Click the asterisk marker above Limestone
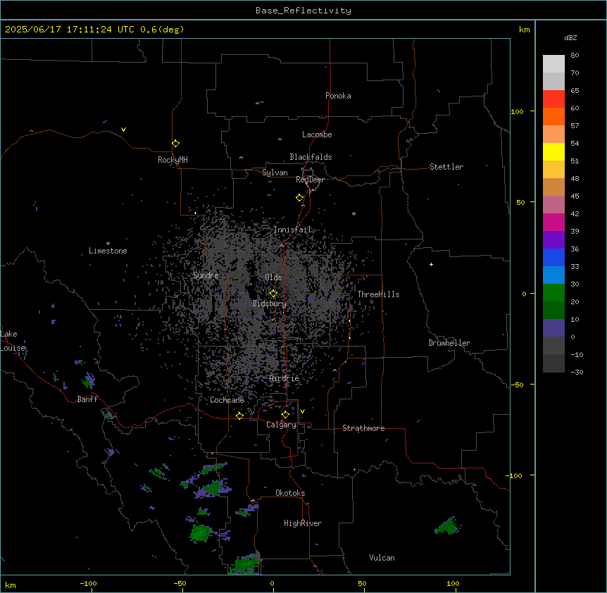The image size is (607, 593). [108, 244]
